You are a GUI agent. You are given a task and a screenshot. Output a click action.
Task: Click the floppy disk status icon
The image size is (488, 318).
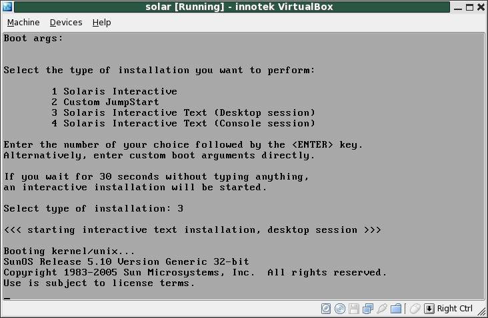pos(354,309)
